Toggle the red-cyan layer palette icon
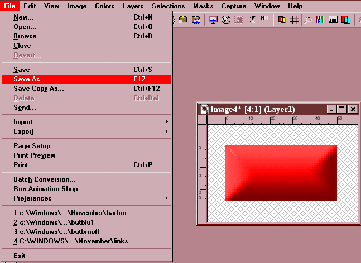This screenshot has width=361, height=263. click(x=346, y=20)
